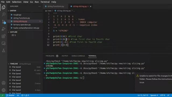The width and height of the screenshot is (172, 97).
Task: Open the Selection menu
Action: (x=17, y=2)
